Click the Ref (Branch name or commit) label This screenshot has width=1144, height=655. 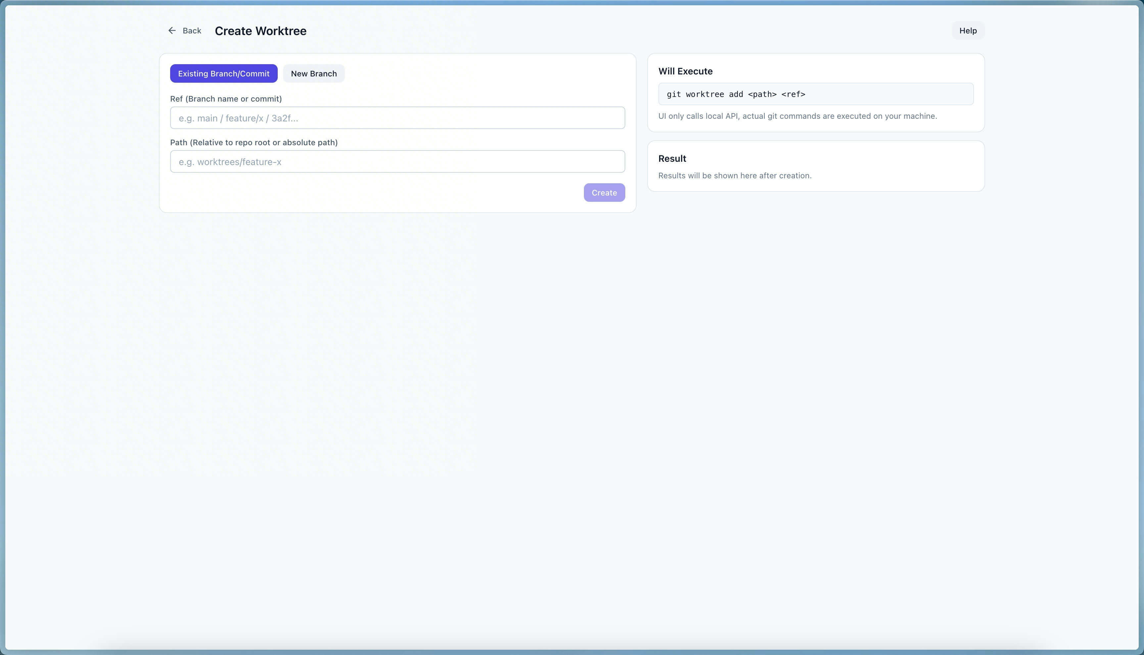pos(226,99)
